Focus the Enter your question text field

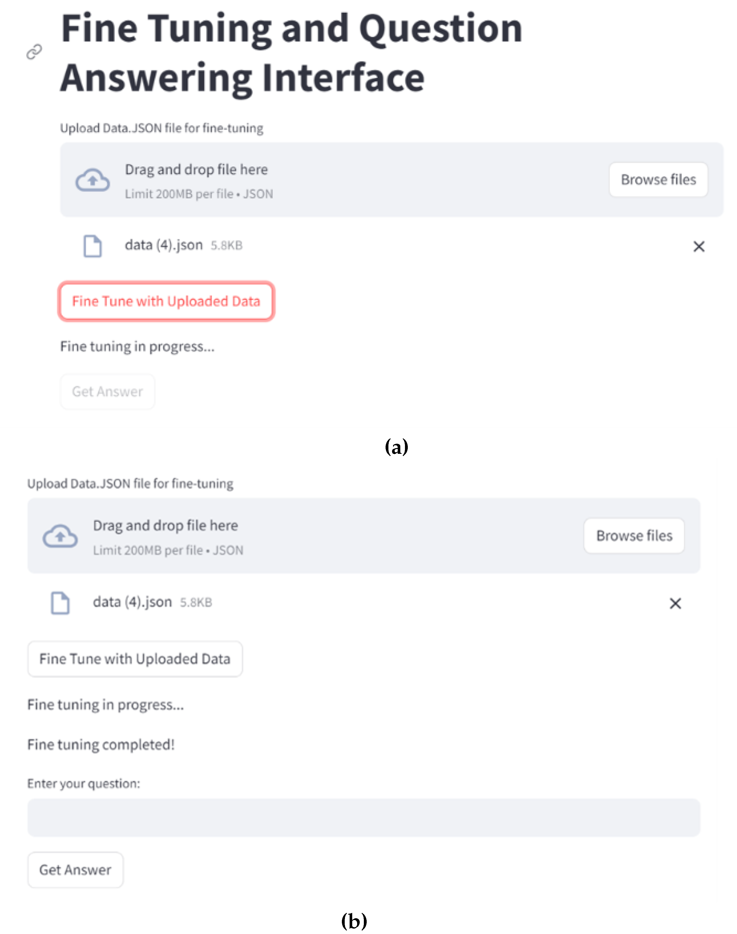[363, 818]
